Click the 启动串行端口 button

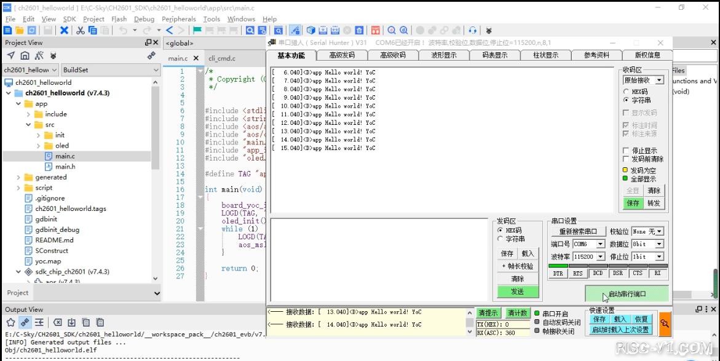pyautogui.click(x=627, y=294)
